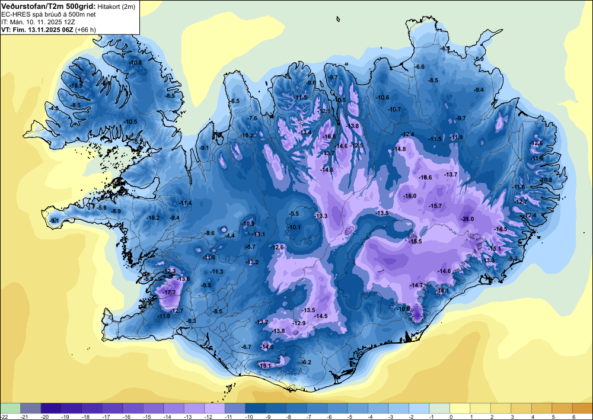This screenshot has height=420, width=593.
Task: Click the -7.6 temperature value
Action: coord(252,118)
